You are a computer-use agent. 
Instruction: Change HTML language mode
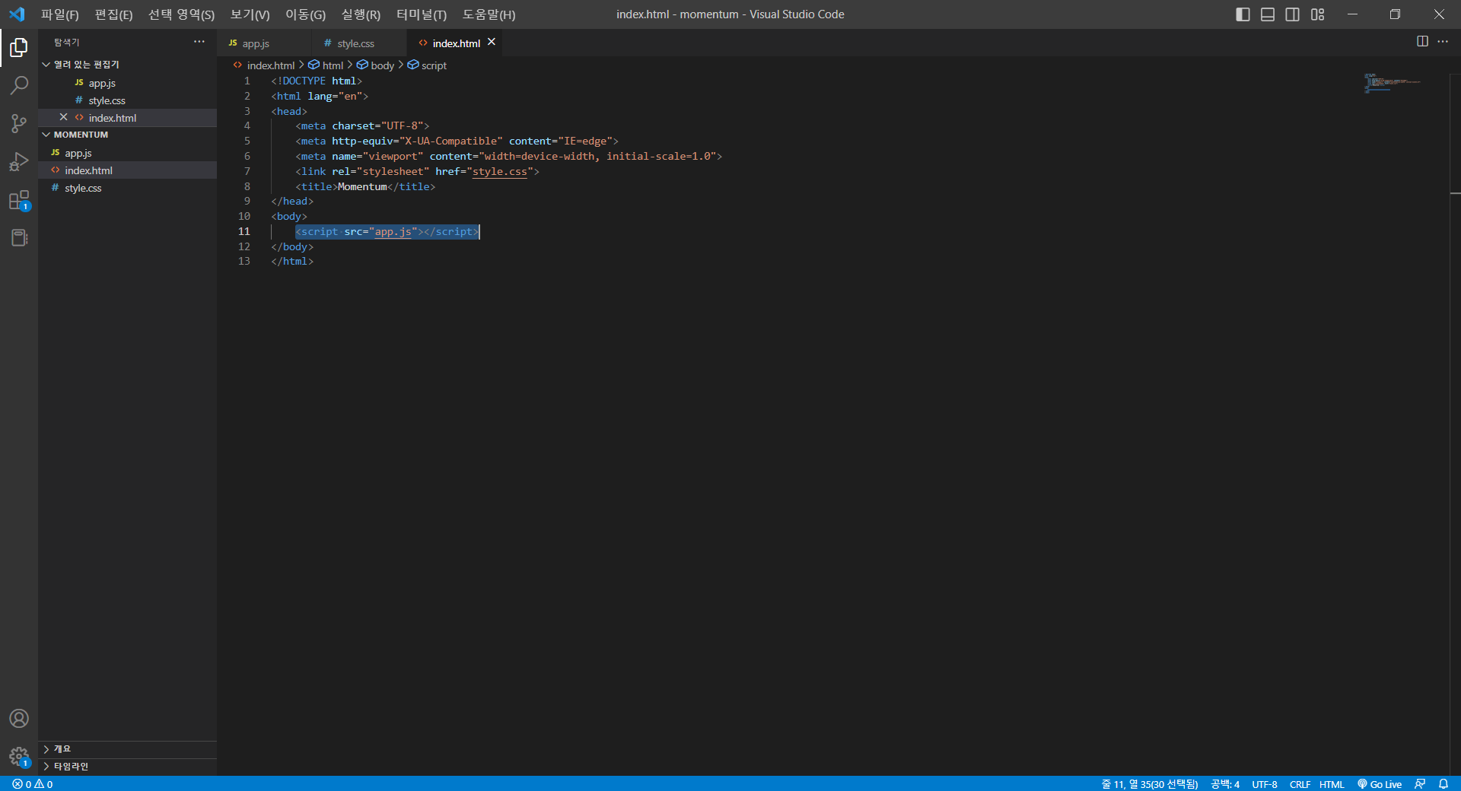pyautogui.click(x=1332, y=784)
